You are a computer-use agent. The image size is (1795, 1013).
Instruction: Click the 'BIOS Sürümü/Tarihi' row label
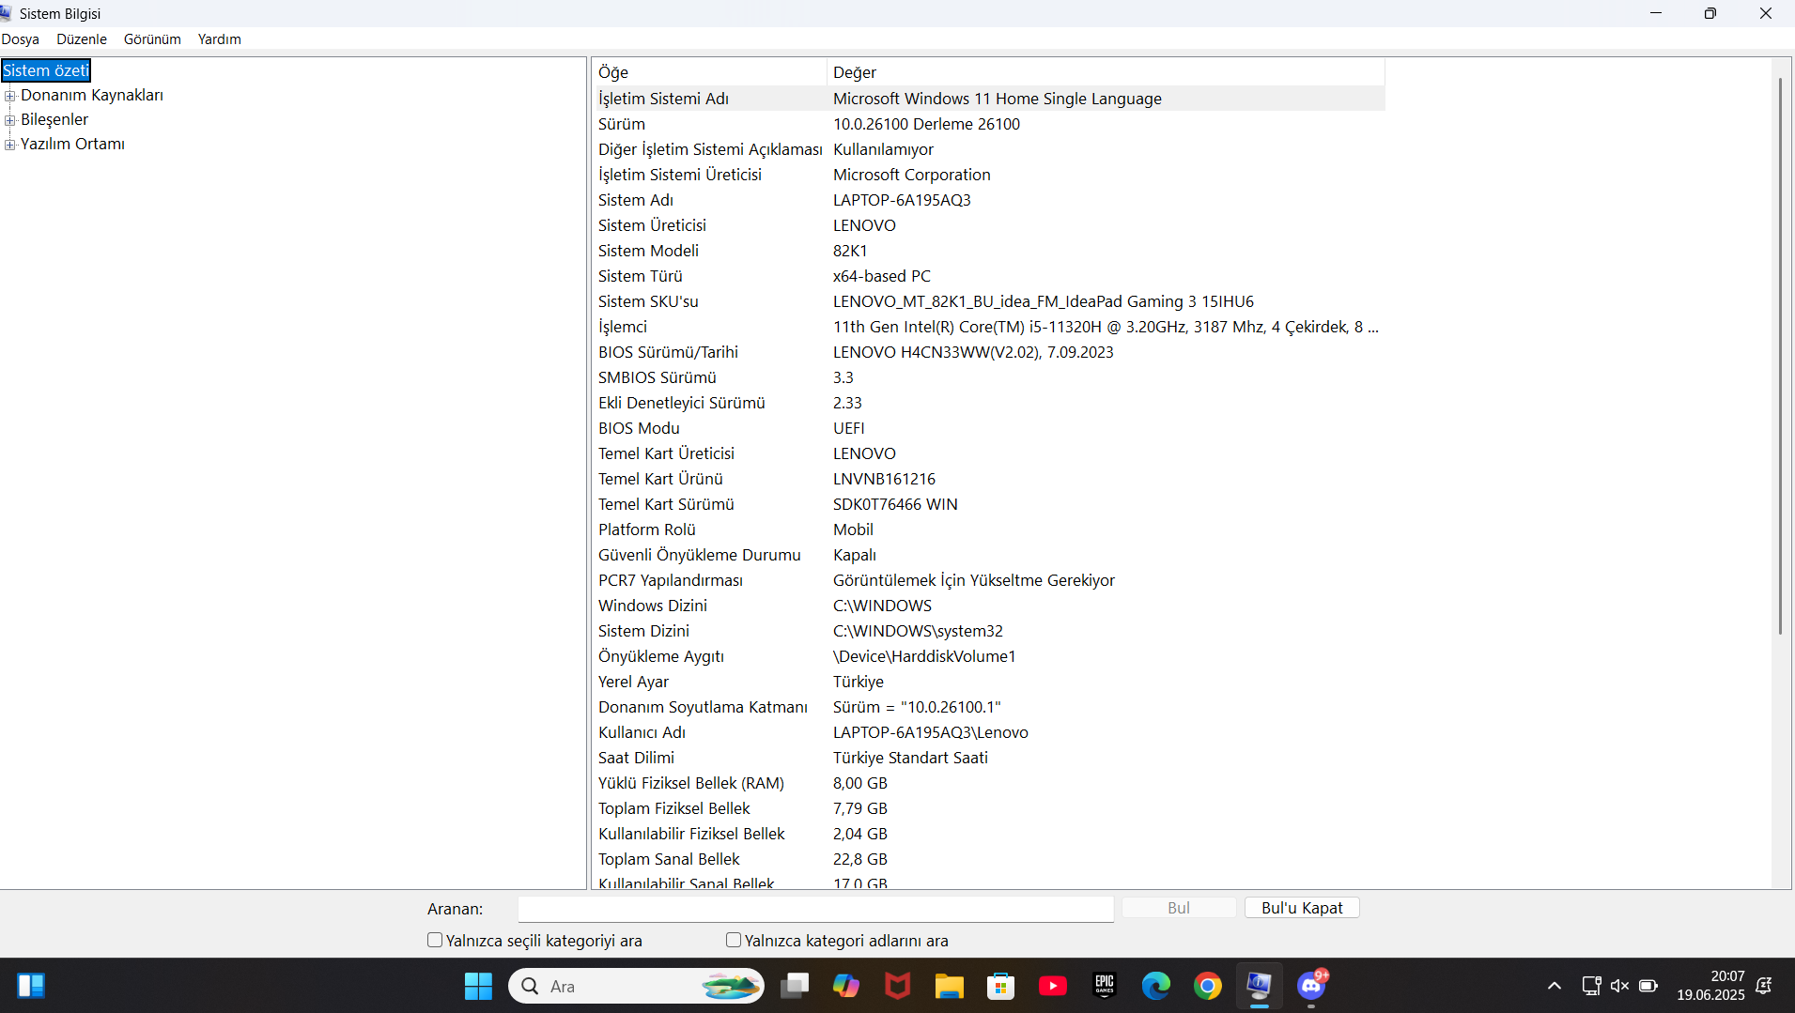(668, 352)
